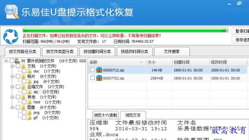Viewport: 249px width, 140px height.
Task: Check the box for 00000712.zip
Action: (93, 70)
